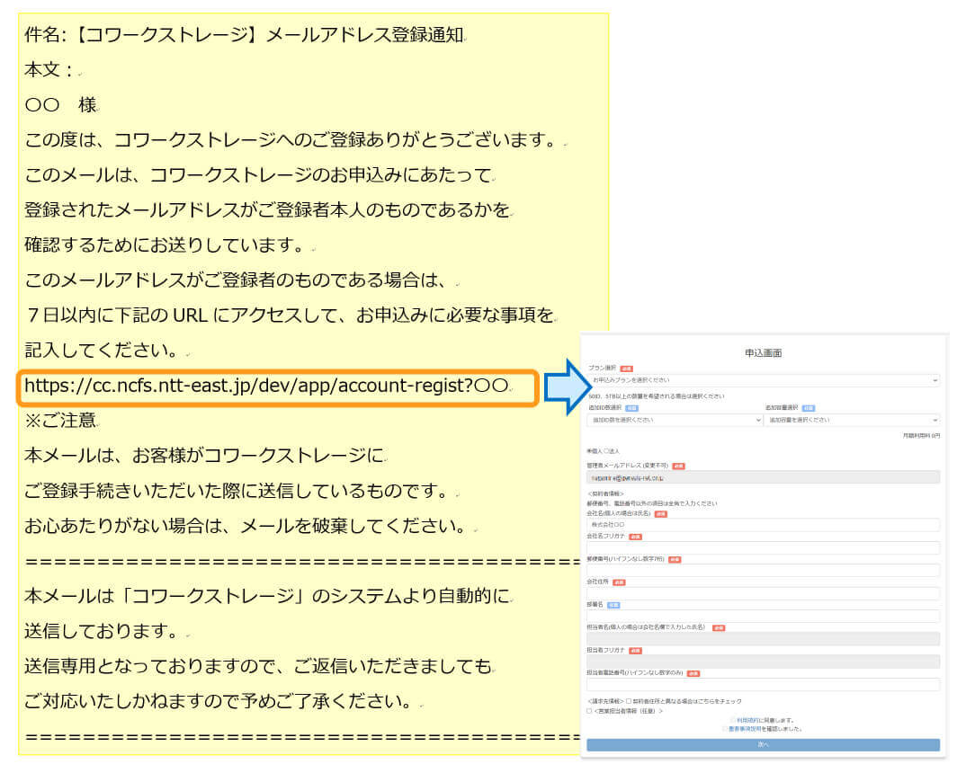The image size is (966, 773).
Task: Expand the 追加容量選択 dropdown
Action: tap(851, 420)
